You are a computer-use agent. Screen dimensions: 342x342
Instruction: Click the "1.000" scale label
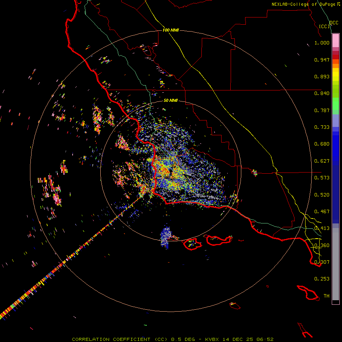[x=322, y=43]
